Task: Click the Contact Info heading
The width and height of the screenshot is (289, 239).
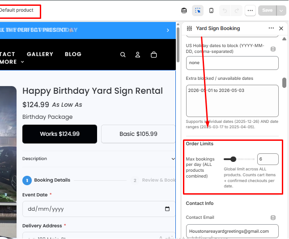Action: pyautogui.click(x=200, y=204)
